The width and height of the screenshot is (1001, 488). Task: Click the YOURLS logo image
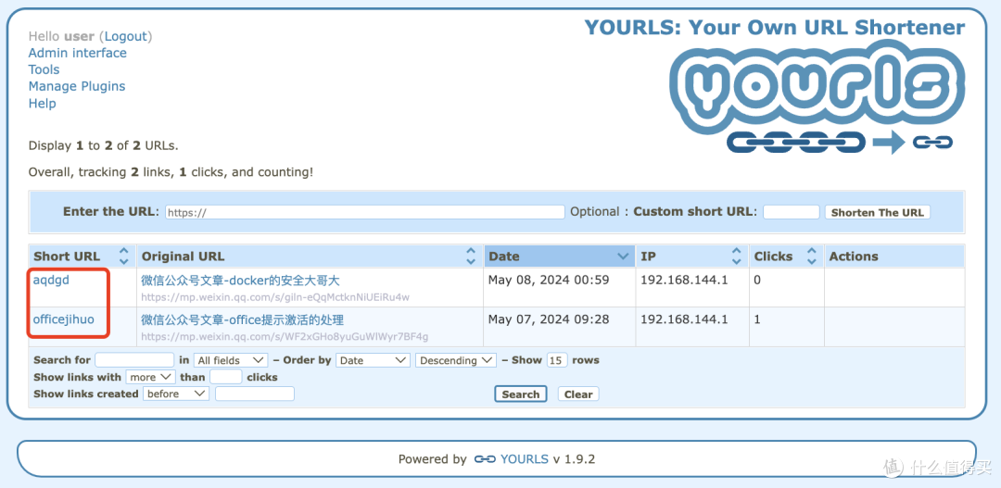817,96
